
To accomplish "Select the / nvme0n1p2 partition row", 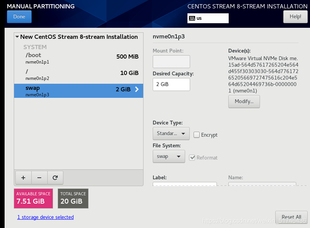I will pos(79,75).
